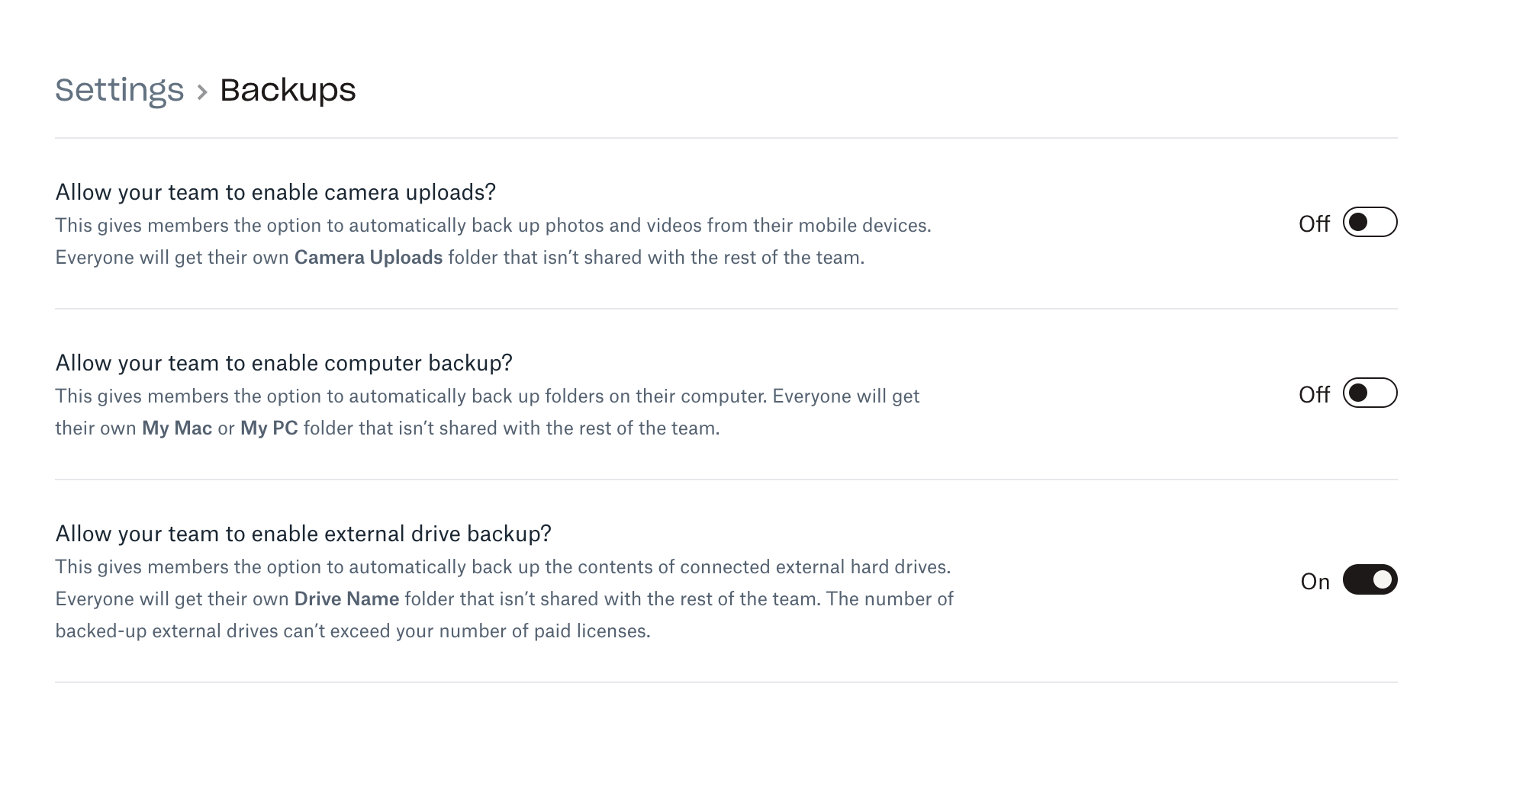Select the camera uploads question heading

coord(275,192)
